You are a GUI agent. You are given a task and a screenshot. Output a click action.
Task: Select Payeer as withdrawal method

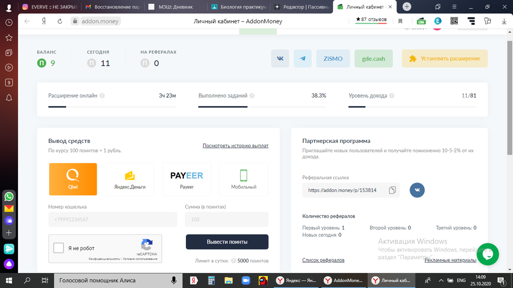pos(187,179)
